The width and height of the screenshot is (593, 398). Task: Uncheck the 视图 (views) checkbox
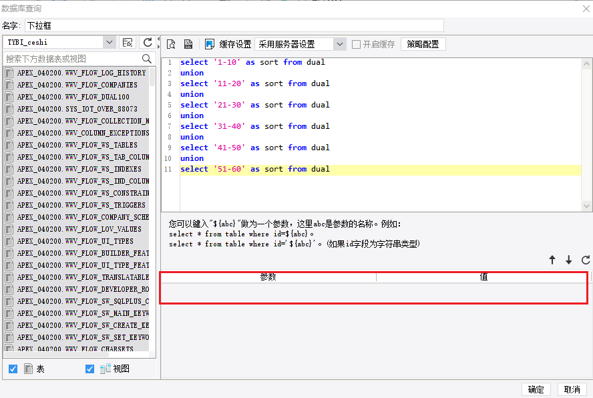89,369
